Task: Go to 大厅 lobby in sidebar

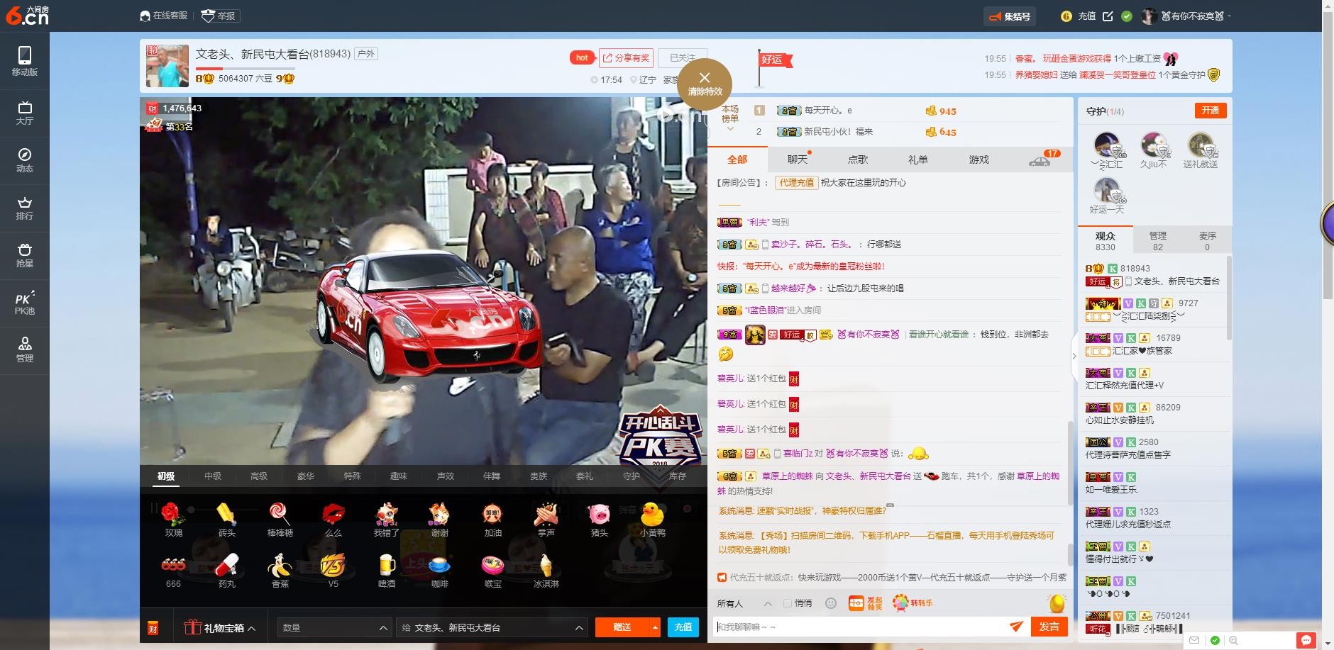Action: (x=24, y=113)
